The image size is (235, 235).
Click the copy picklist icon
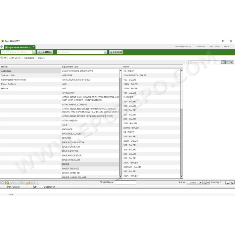pyautogui.click(x=22, y=182)
